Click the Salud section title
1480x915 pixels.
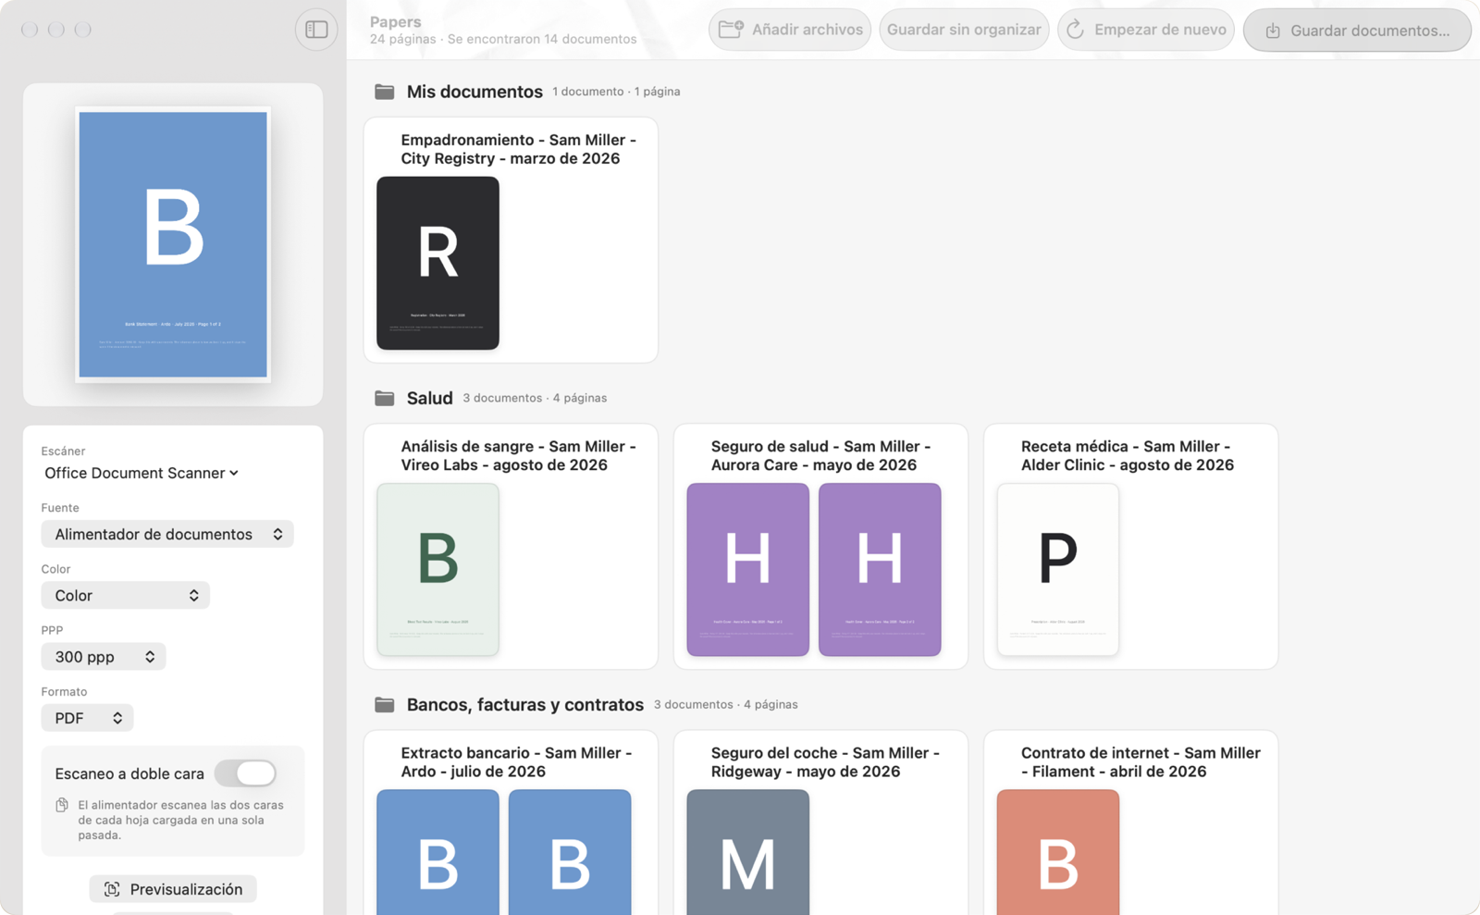coord(430,398)
